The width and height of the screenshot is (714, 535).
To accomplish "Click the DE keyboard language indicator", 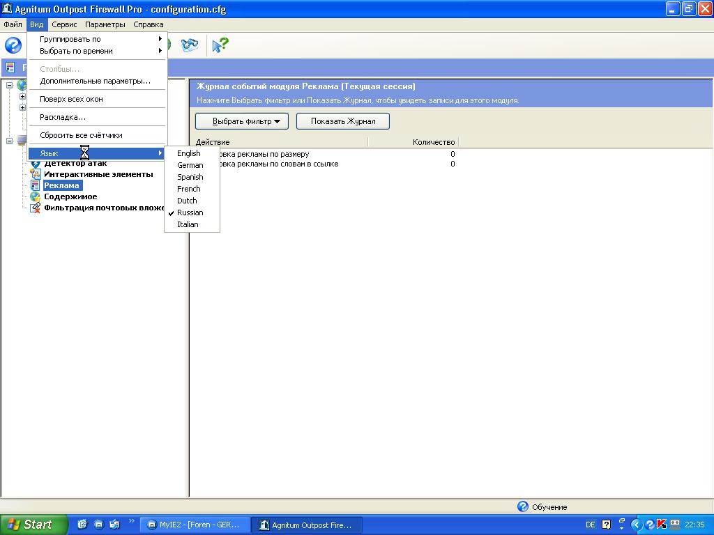I will pyautogui.click(x=590, y=525).
